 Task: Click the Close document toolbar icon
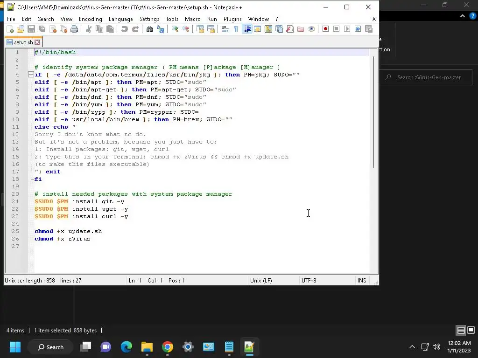pyautogui.click(x=53, y=29)
